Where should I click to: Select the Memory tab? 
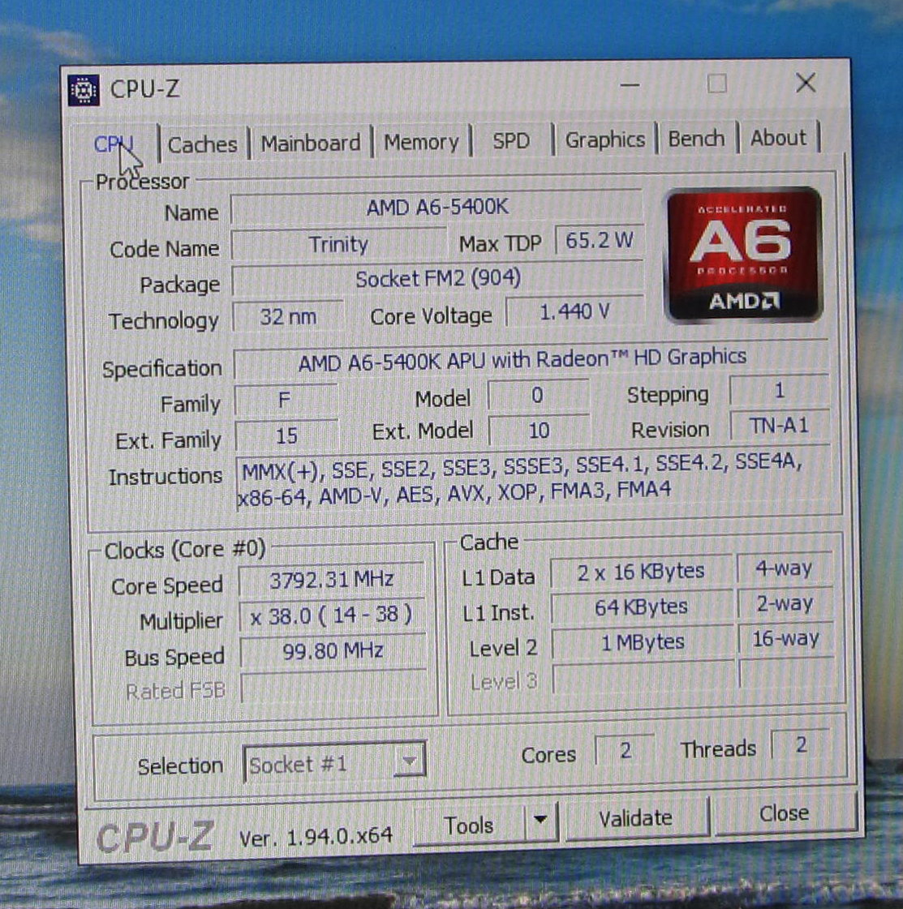(x=421, y=141)
